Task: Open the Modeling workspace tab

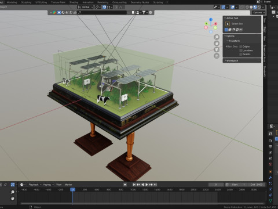Action: 12,2
